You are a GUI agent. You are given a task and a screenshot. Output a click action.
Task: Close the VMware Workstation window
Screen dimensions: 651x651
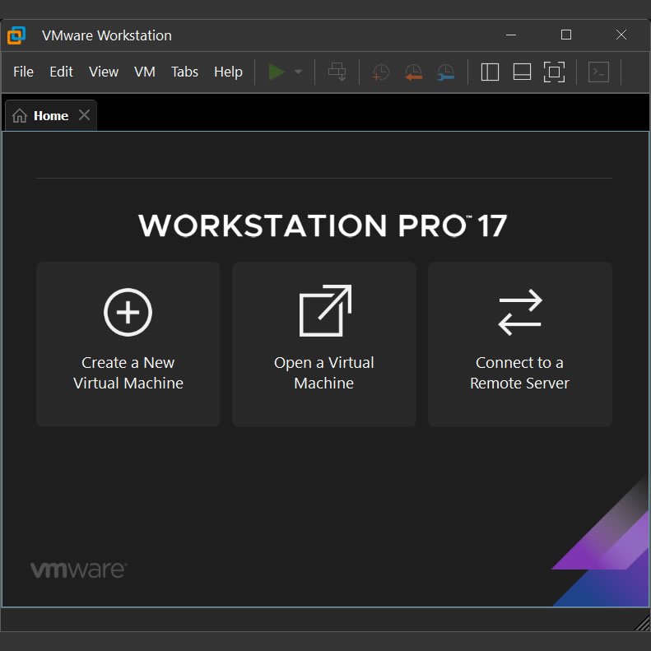pos(621,35)
